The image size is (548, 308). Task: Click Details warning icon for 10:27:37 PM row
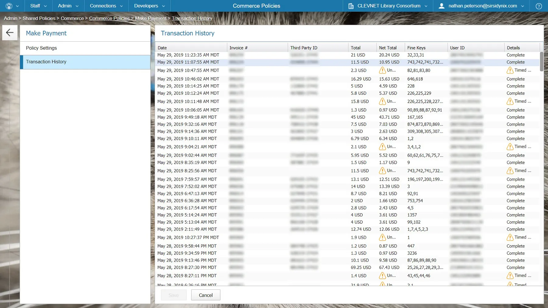[x=510, y=237]
